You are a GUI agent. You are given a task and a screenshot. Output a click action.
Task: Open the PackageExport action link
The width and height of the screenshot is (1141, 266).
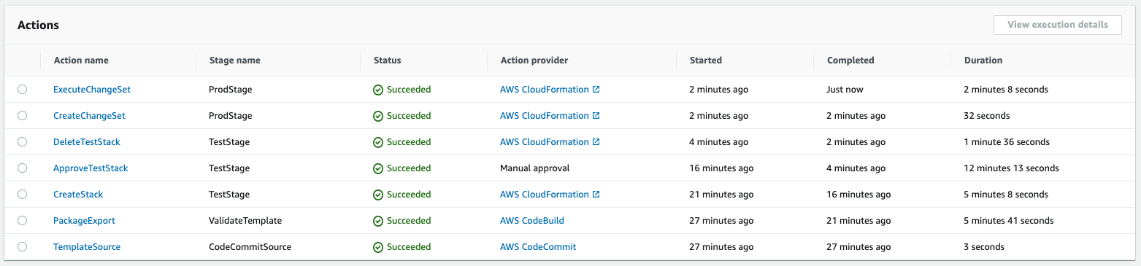click(x=84, y=221)
